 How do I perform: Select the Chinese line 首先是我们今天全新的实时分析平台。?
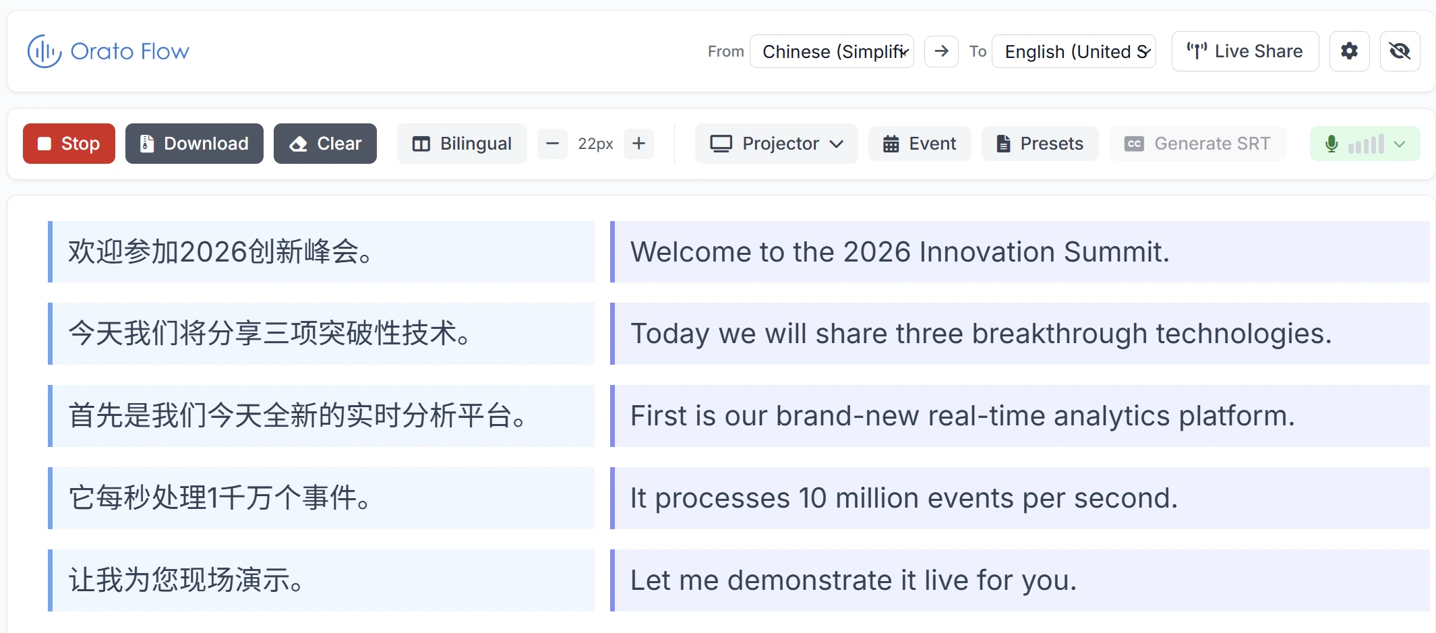pyautogui.click(x=321, y=416)
